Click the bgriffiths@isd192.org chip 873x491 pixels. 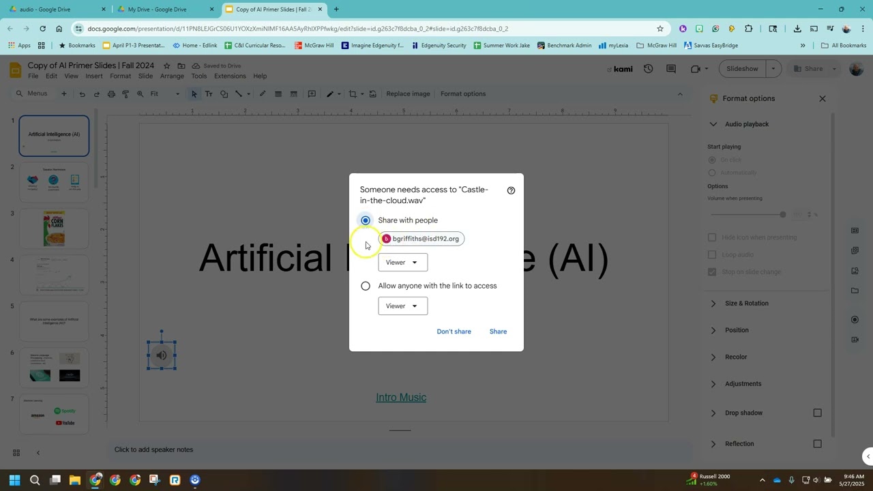421,239
